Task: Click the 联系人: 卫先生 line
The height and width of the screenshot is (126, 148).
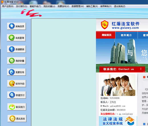Action: coord(108,102)
